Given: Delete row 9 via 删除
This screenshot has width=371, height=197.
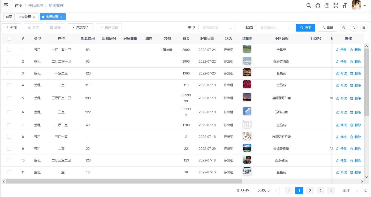Looking at the screenshot, I should coord(355,149).
